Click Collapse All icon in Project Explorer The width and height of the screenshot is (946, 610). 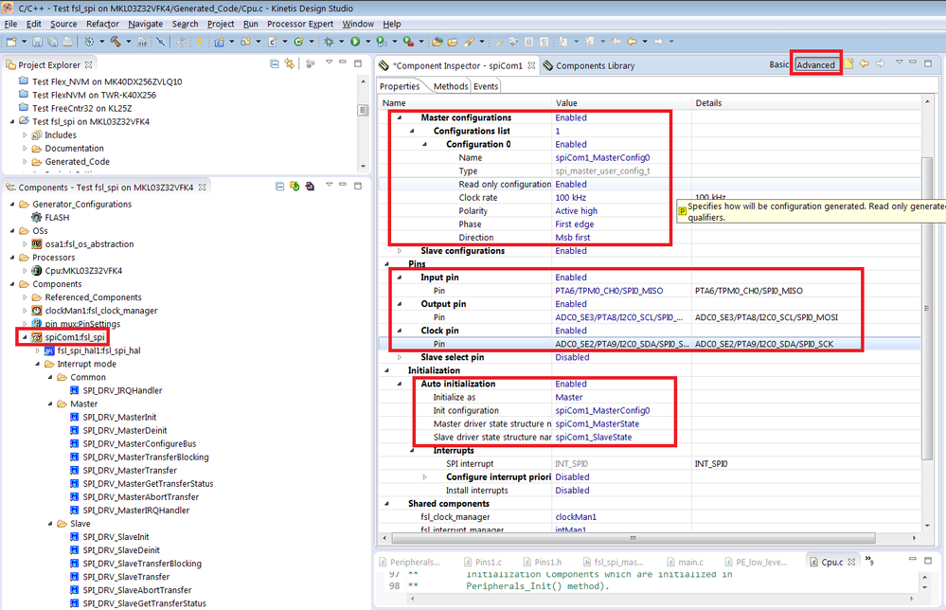pyautogui.click(x=275, y=64)
